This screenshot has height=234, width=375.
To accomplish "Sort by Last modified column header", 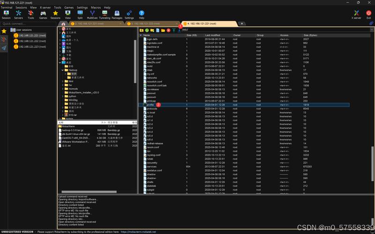I will point(212,35).
